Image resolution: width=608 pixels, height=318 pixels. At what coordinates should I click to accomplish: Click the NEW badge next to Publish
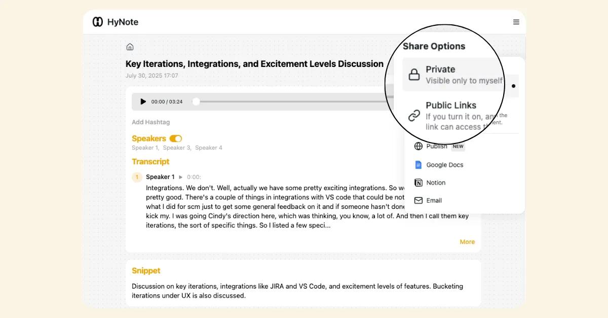pos(458,146)
